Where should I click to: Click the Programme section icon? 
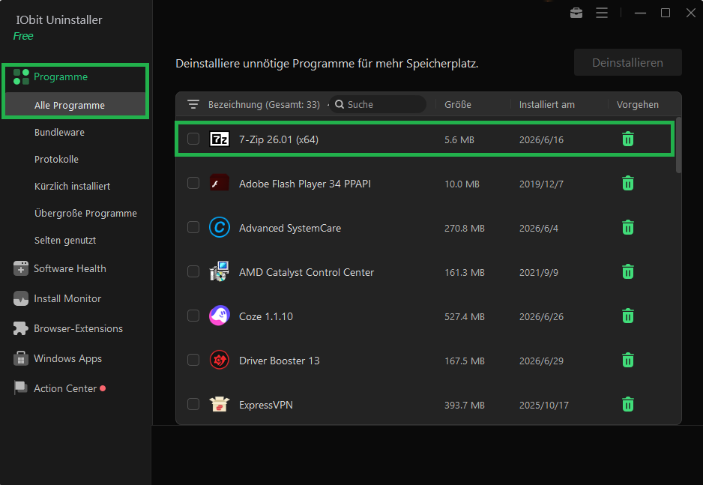pos(21,76)
